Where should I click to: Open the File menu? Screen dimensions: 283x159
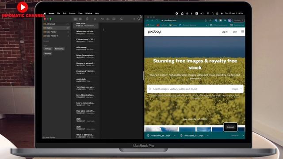click(58, 13)
